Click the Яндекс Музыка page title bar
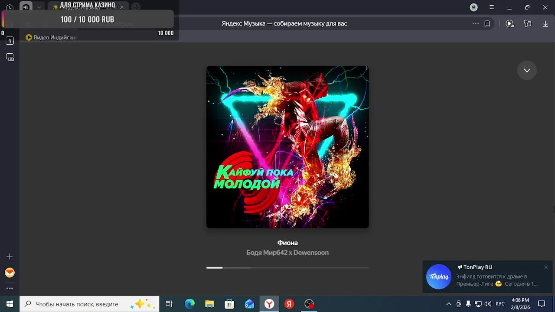 pyautogui.click(x=284, y=23)
